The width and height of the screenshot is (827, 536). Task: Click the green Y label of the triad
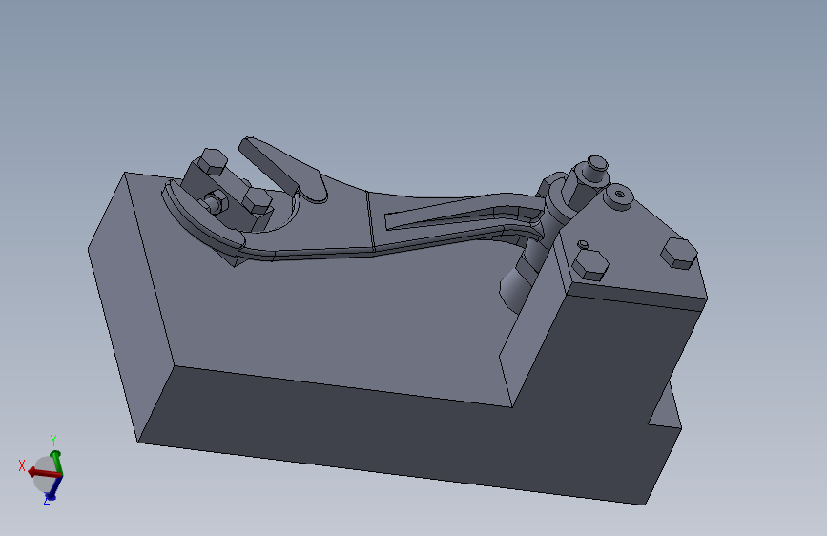click(53, 440)
